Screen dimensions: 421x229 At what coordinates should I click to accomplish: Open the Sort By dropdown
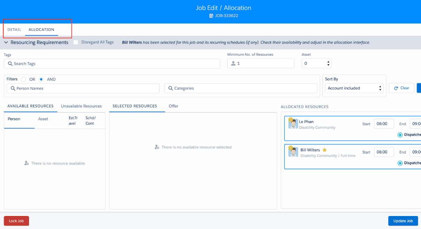354,88
